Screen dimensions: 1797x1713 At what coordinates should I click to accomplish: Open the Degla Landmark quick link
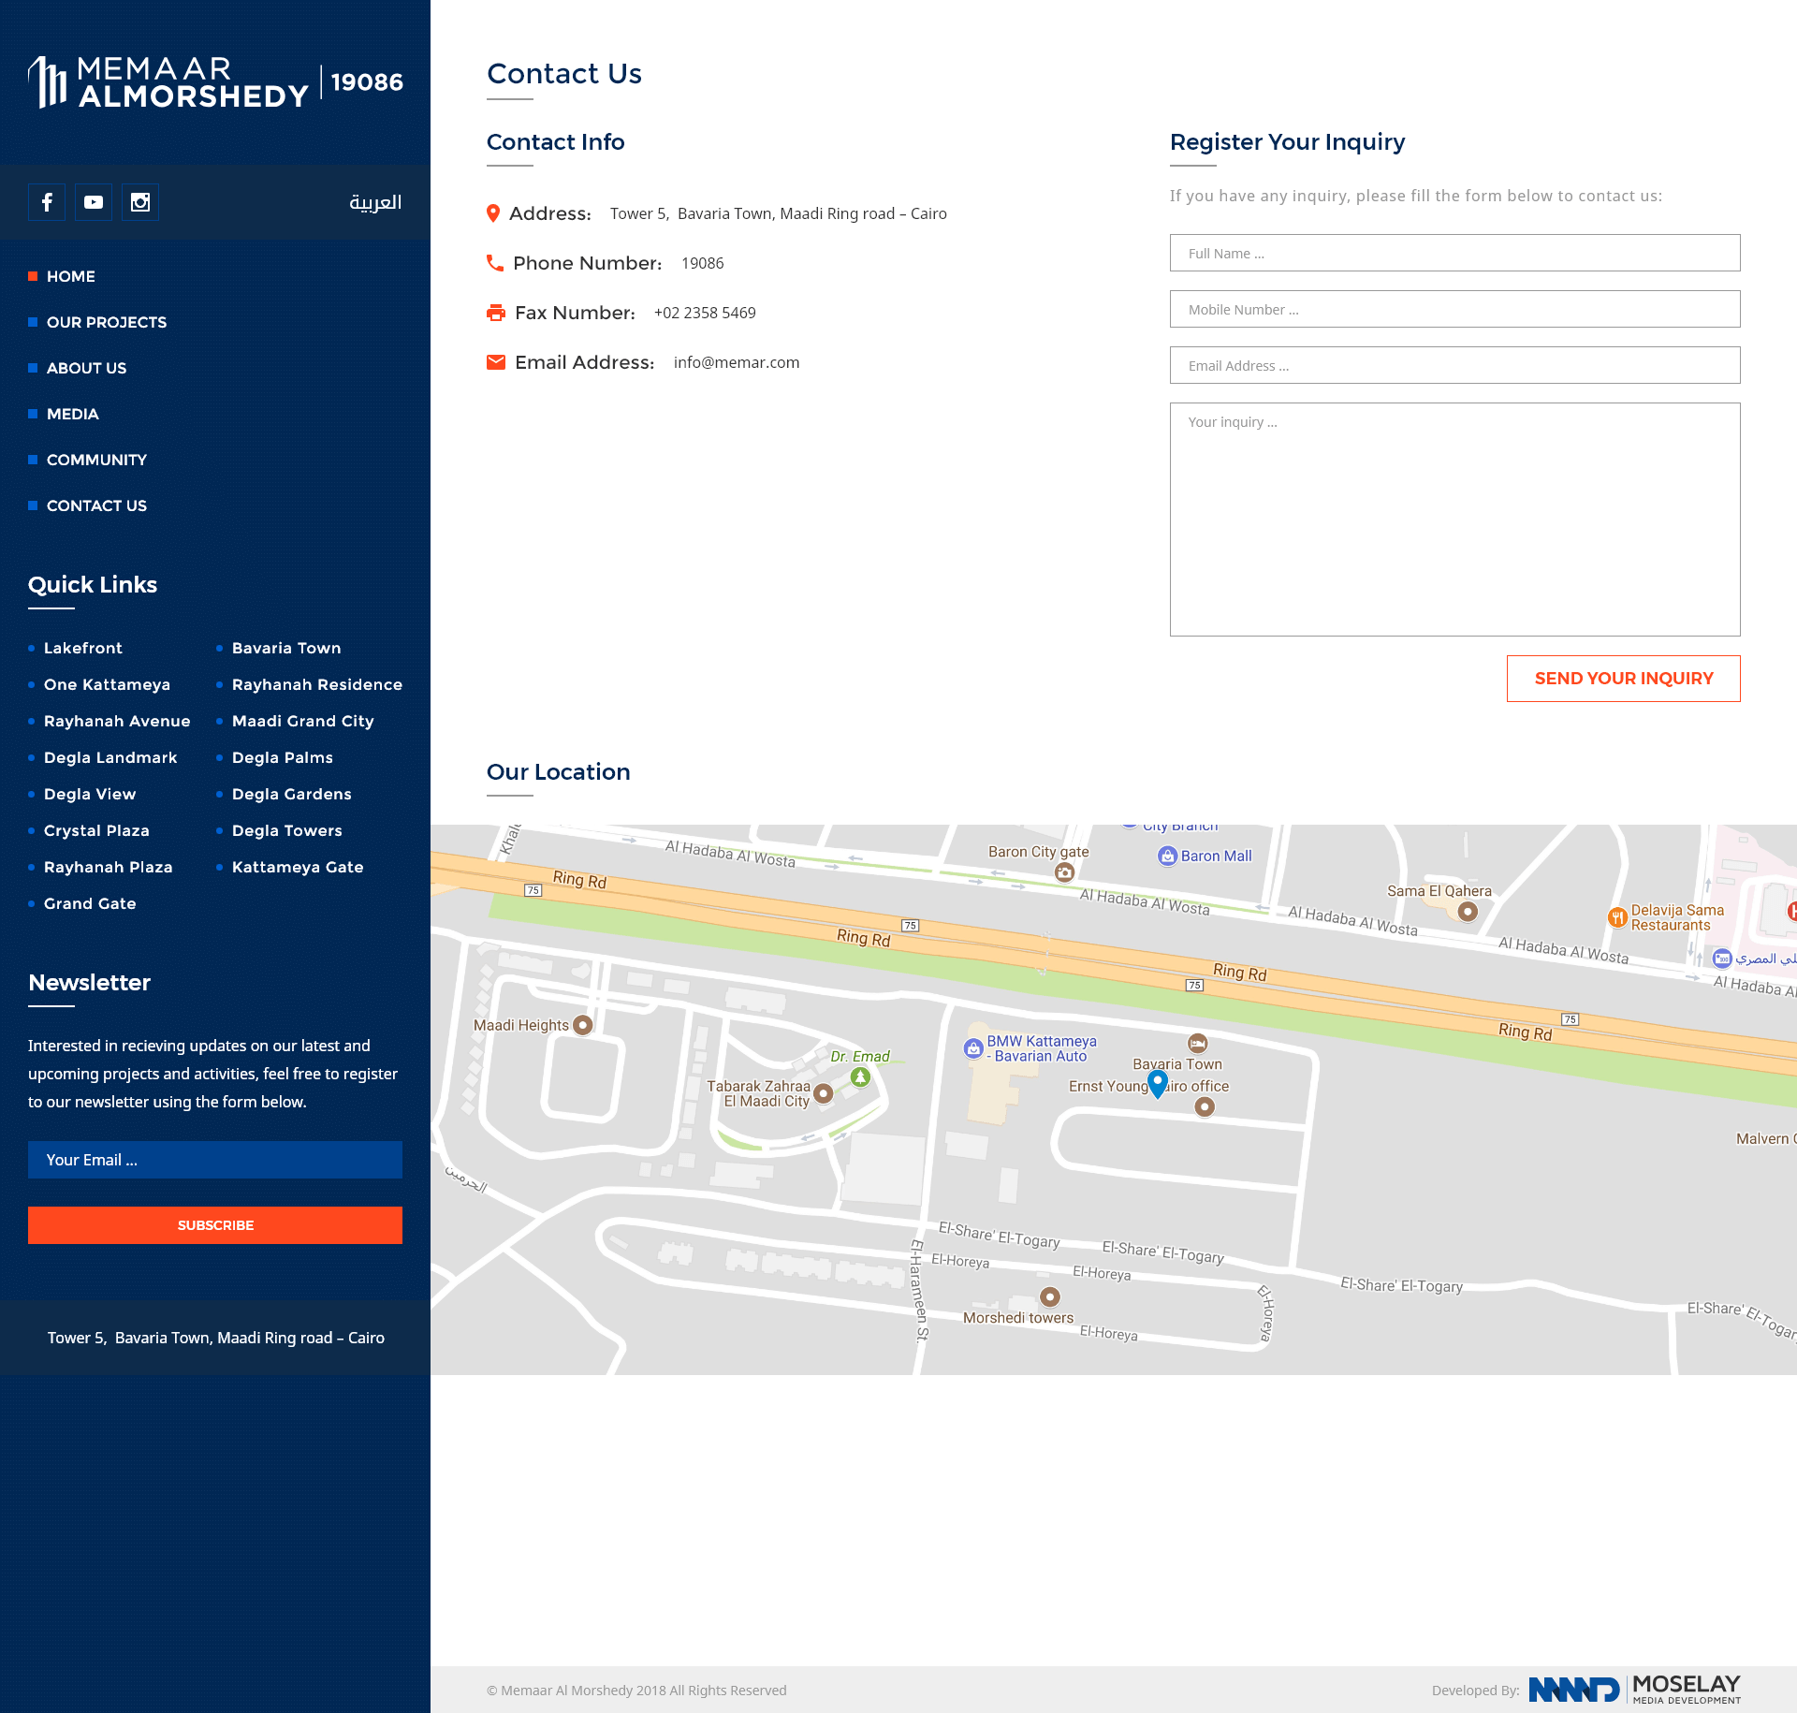[110, 757]
